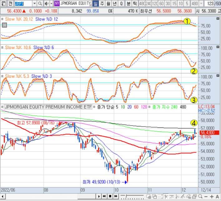This screenshot has width=221, height=201.
Task: Switch to weekly 주 chart period
Action: coord(102,3)
